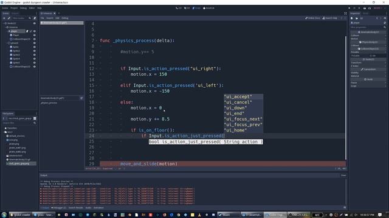Switch to the 3D workspace

pyautogui.click(x=187, y=8)
